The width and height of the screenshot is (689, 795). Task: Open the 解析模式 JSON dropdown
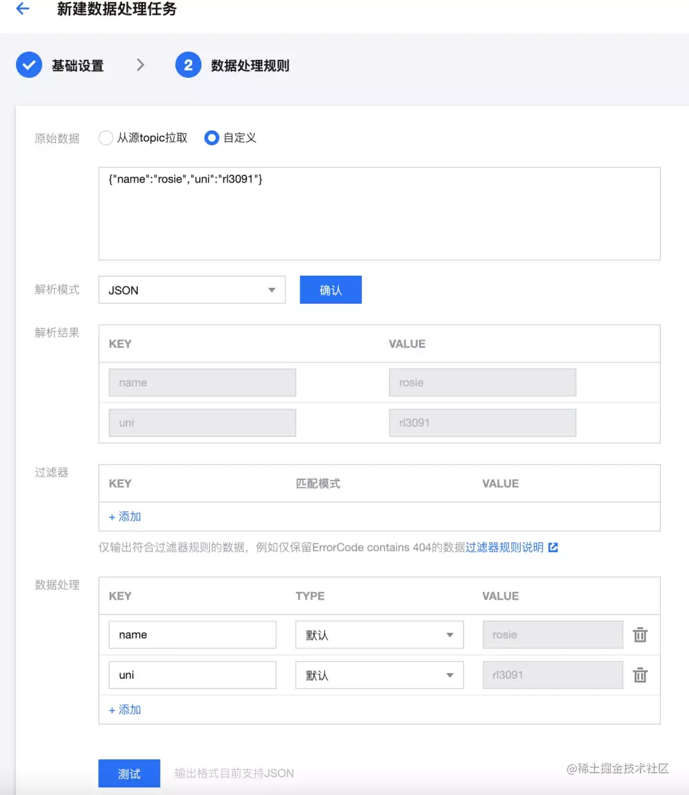tap(192, 290)
